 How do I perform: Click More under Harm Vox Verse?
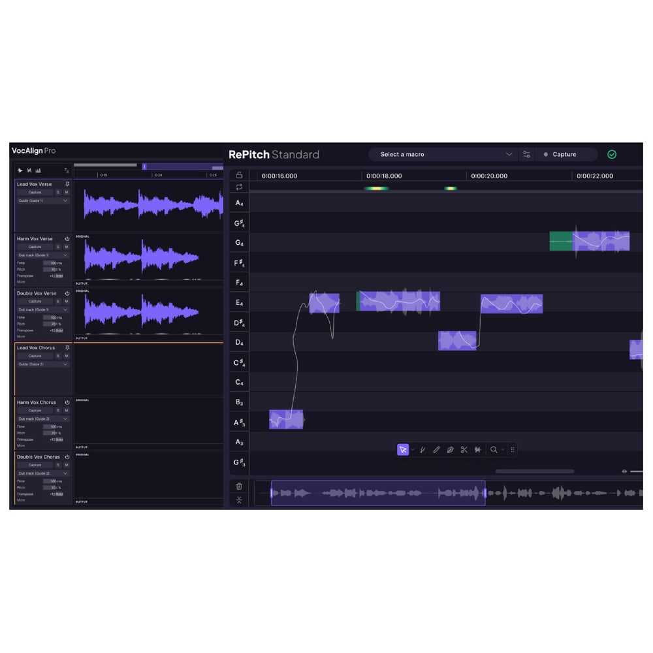pos(21,282)
